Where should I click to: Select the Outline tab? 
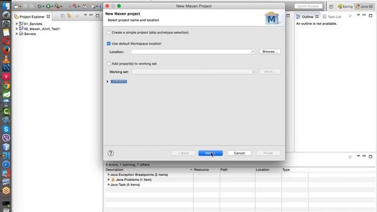point(307,16)
